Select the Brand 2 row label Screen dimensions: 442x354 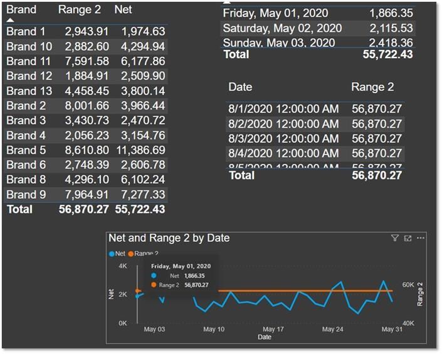coord(26,106)
